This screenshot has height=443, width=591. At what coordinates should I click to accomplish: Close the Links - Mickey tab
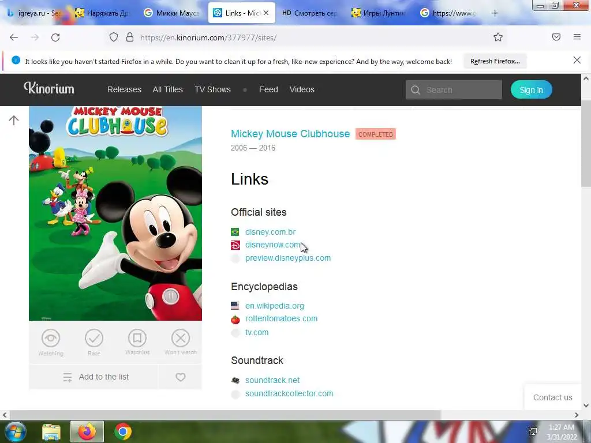click(x=266, y=13)
